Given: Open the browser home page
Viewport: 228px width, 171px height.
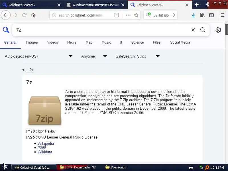Looking at the screenshot, I should 33,15.
